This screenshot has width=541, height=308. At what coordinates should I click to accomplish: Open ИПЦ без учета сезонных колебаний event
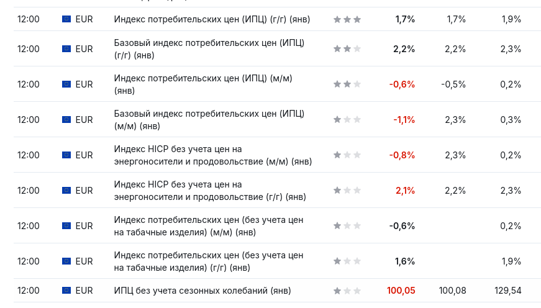point(202,291)
